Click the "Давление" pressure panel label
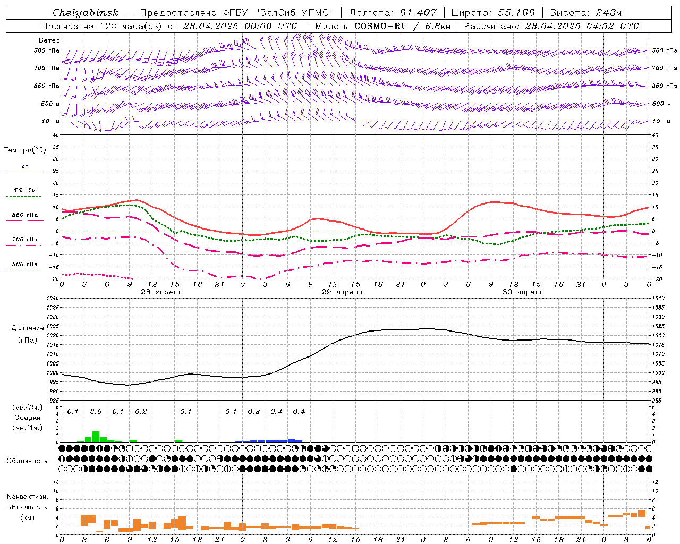This screenshot has height=544, width=680. pos(28,328)
